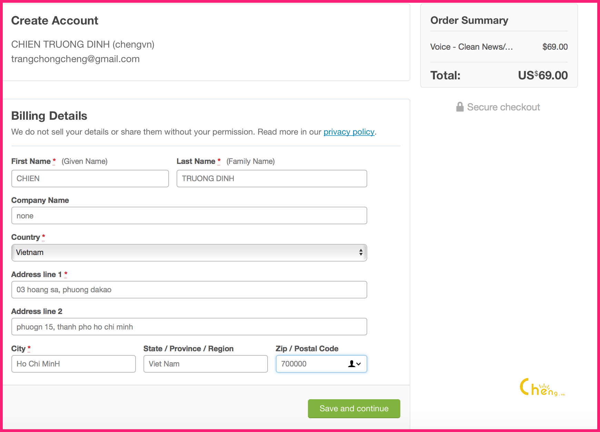This screenshot has height=432, width=600.
Task: Focus the First Name field with CHIEN
Action: pos(90,178)
